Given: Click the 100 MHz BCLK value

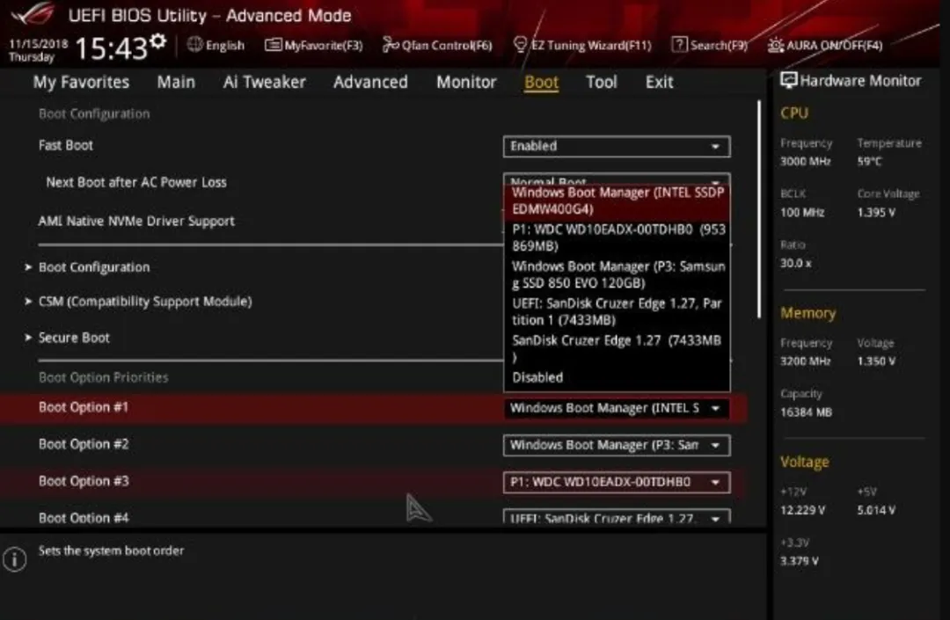Looking at the screenshot, I should point(802,213).
